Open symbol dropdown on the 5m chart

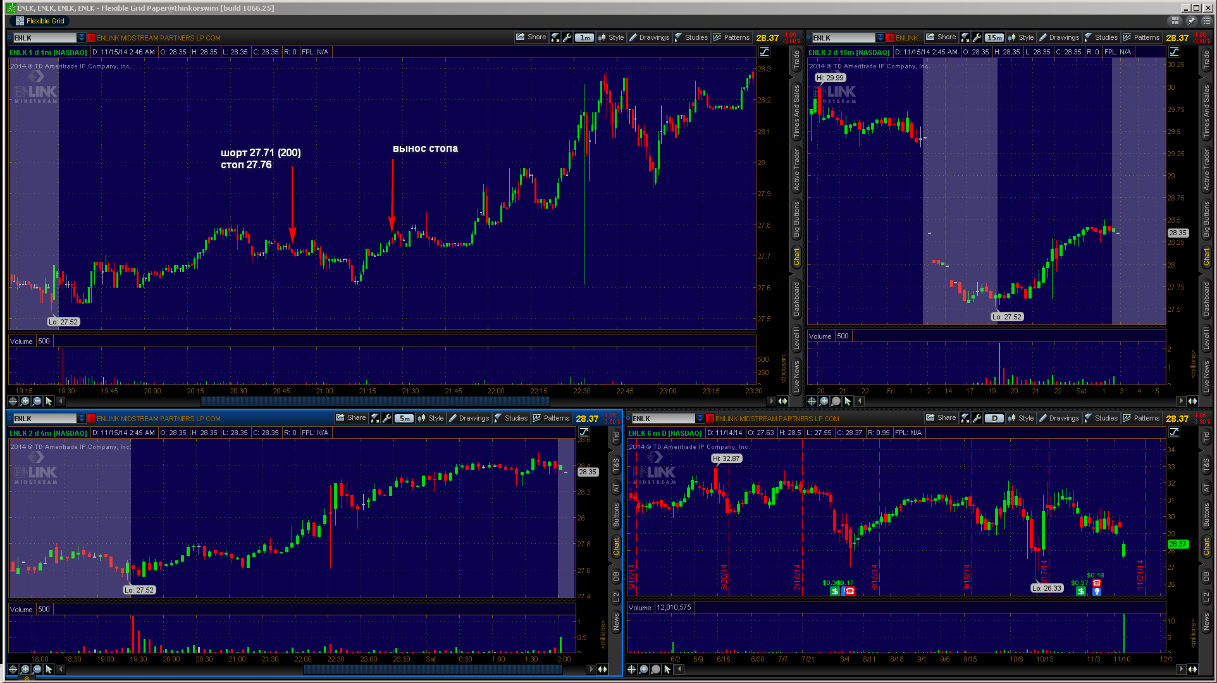coord(81,419)
